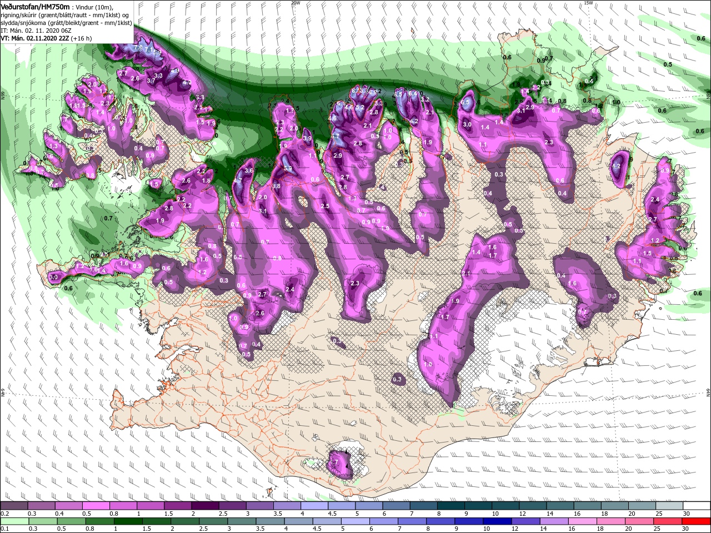Select the blue 8–9 rain swatch
The image size is (711, 533).
(441, 522)
